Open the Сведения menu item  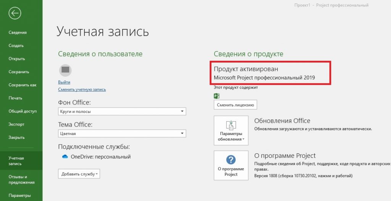(x=18, y=32)
